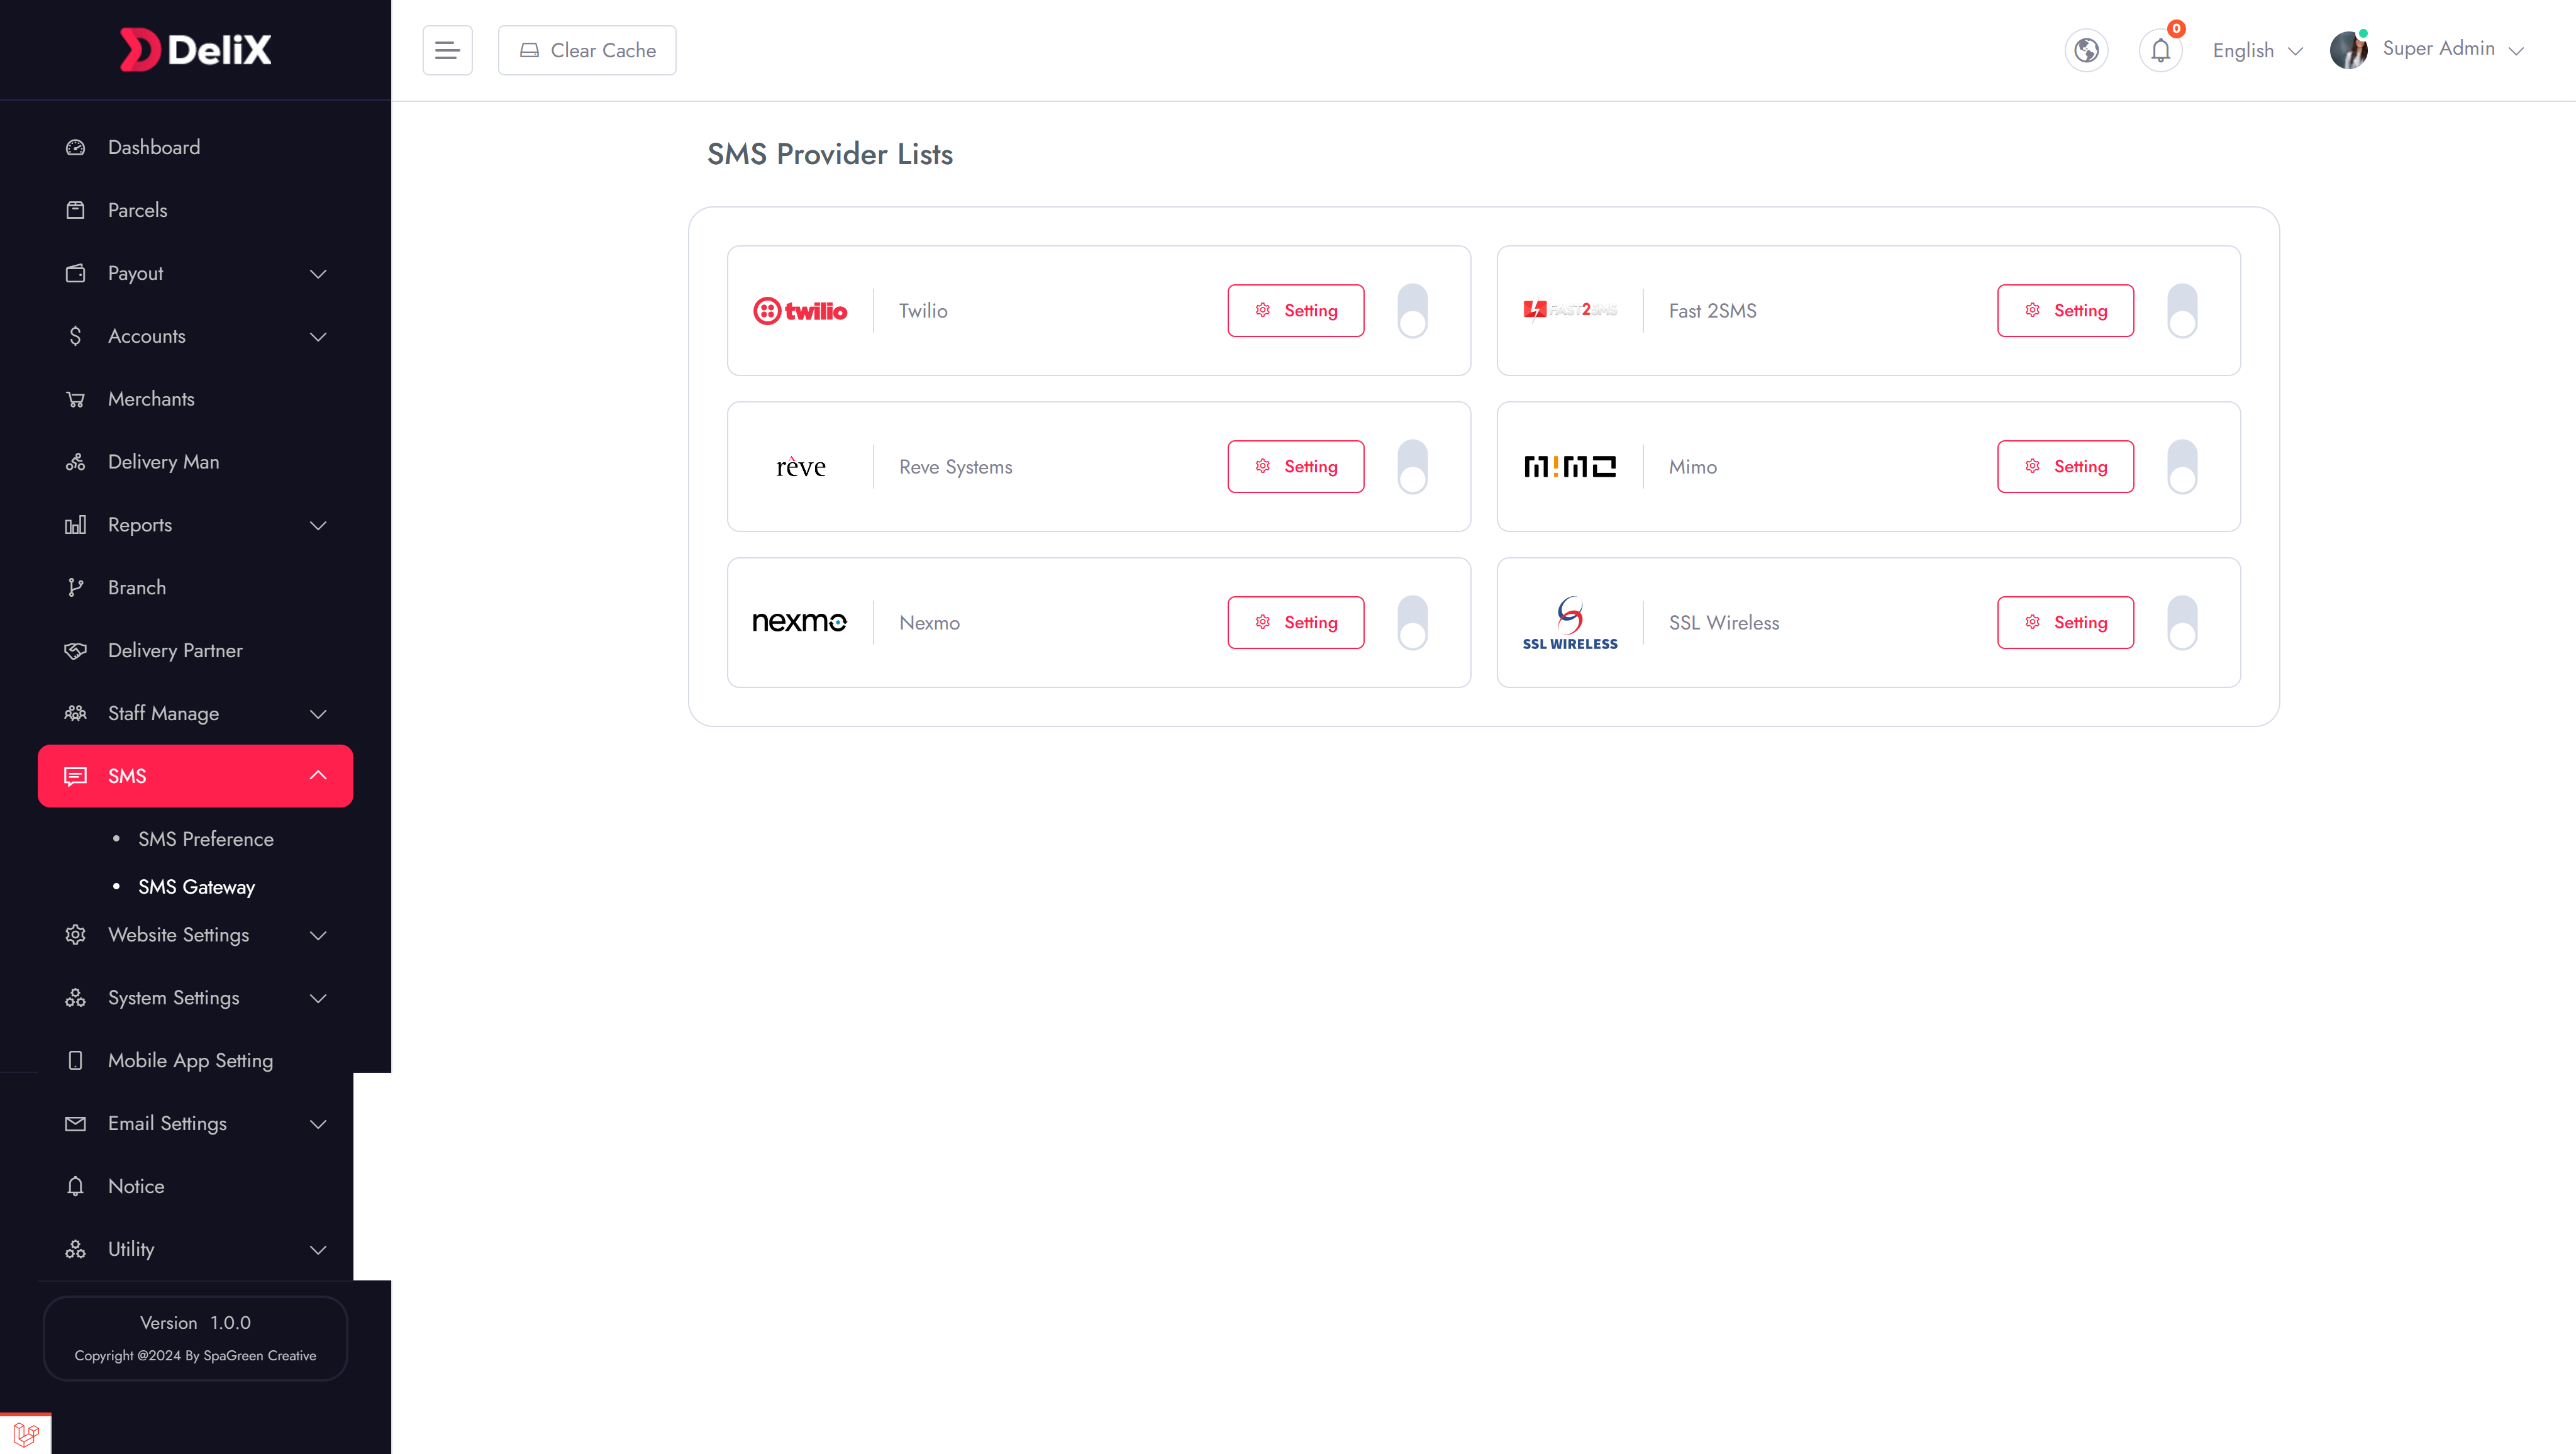Expand the Reports menu chevron
Screen dimensions: 2576x1454
pos(318,525)
